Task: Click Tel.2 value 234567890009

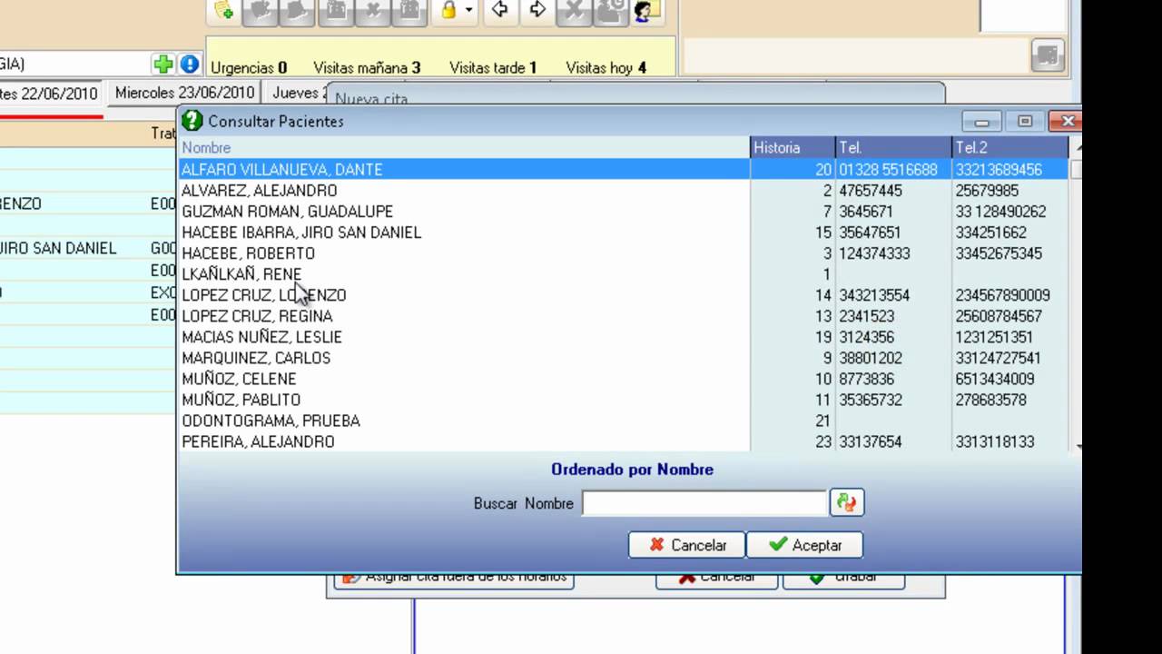Action: tap(1002, 295)
